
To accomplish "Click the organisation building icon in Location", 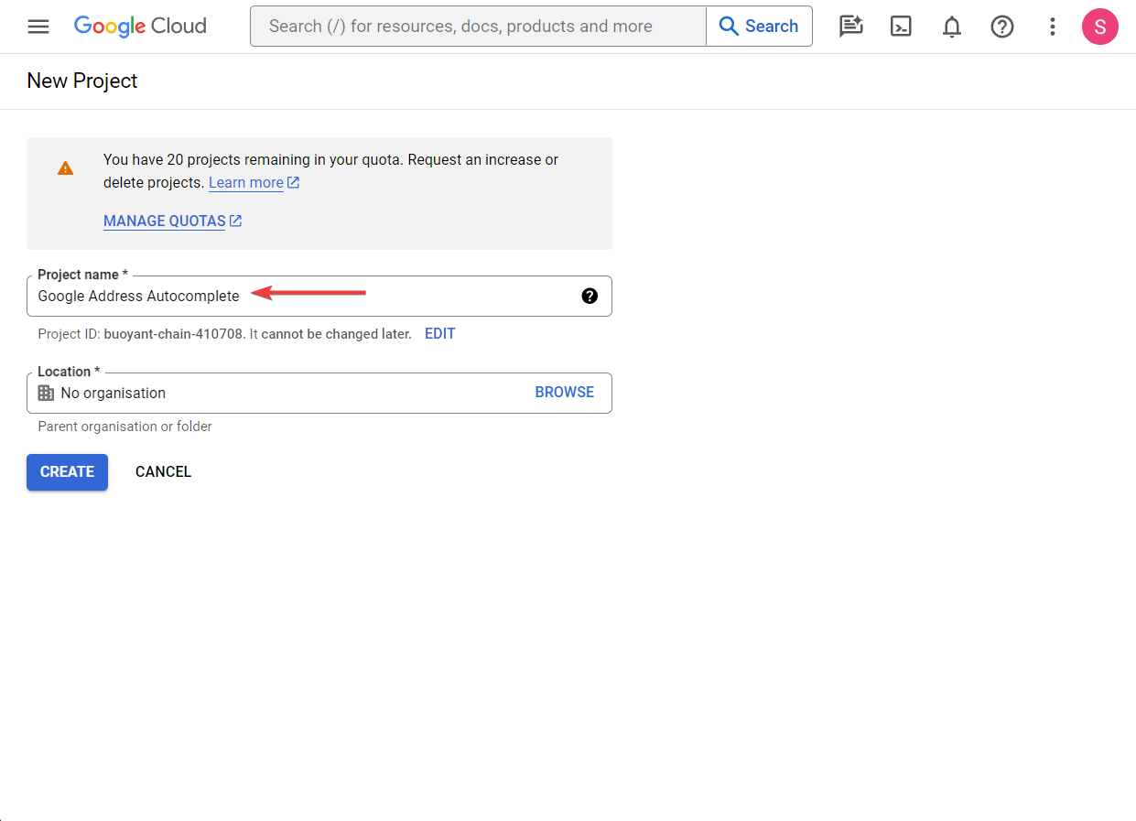I will pyautogui.click(x=46, y=393).
